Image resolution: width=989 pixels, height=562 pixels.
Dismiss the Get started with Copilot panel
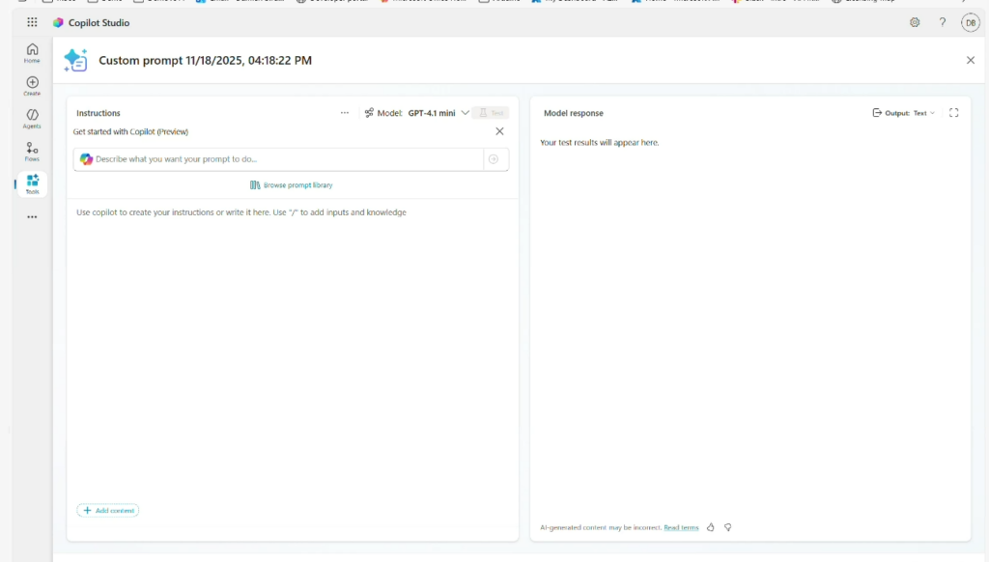click(x=499, y=131)
